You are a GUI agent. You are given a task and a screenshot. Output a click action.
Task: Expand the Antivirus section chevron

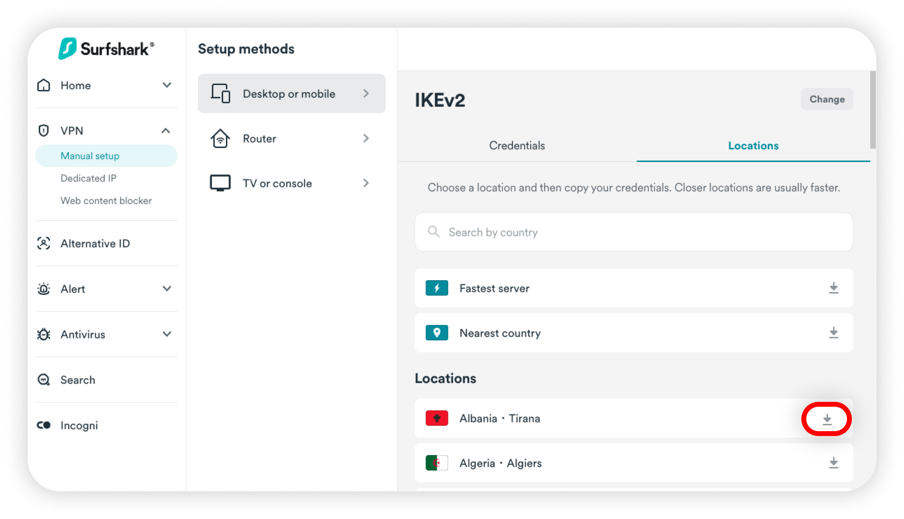tap(167, 334)
